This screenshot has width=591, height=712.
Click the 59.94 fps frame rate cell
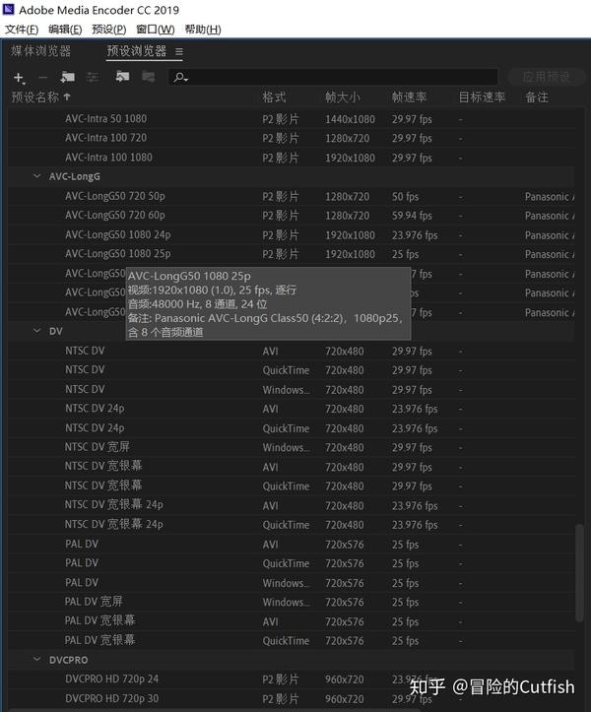pyautogui.click(x=412, y=216)
